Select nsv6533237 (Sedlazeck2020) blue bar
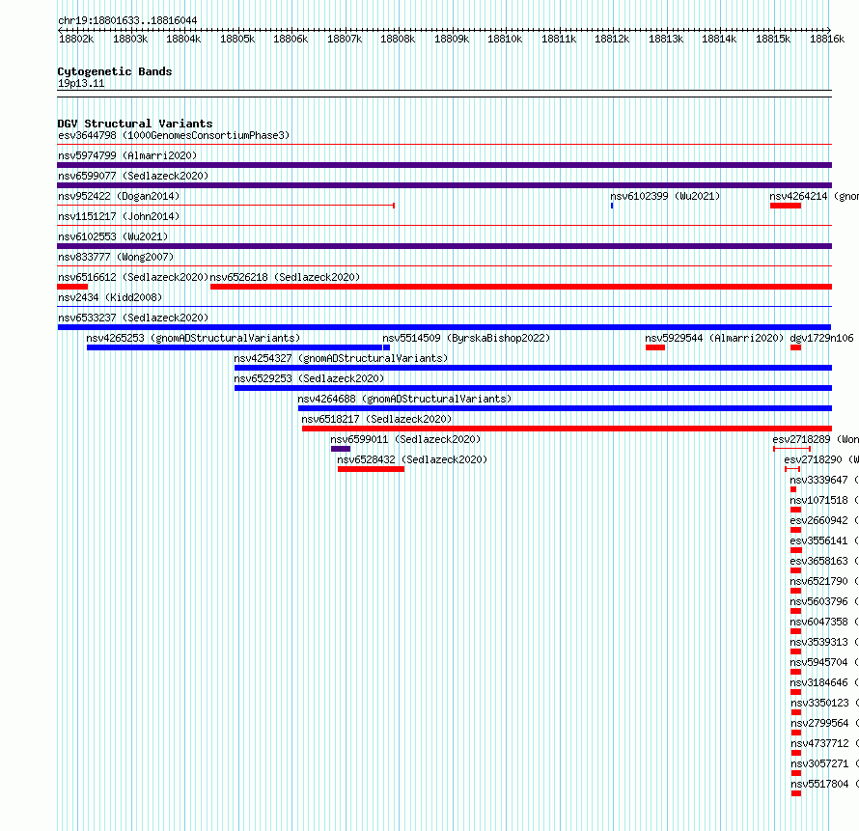The height and width of the screenshot is (831, 859). pos(444,327)
